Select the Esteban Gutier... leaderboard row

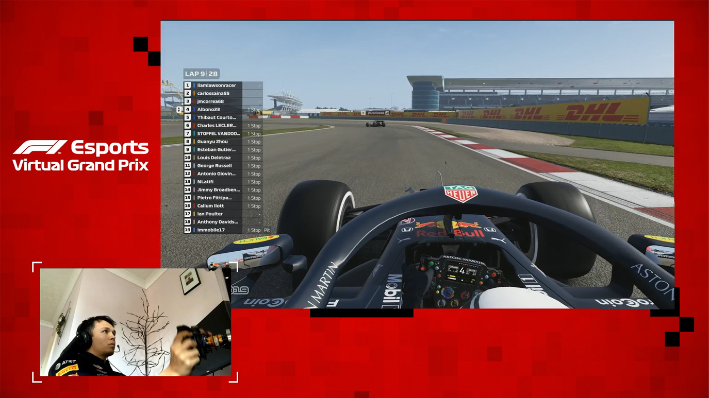tap(223, 150)
